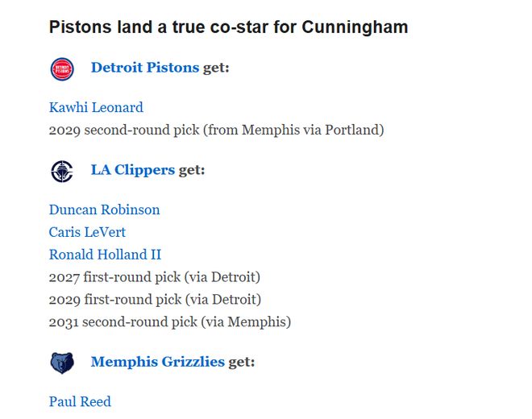The height and width of the screenshot is (419, 532).
Task: Open Kawhi Leonard's player link
Action: click(96, 108)
